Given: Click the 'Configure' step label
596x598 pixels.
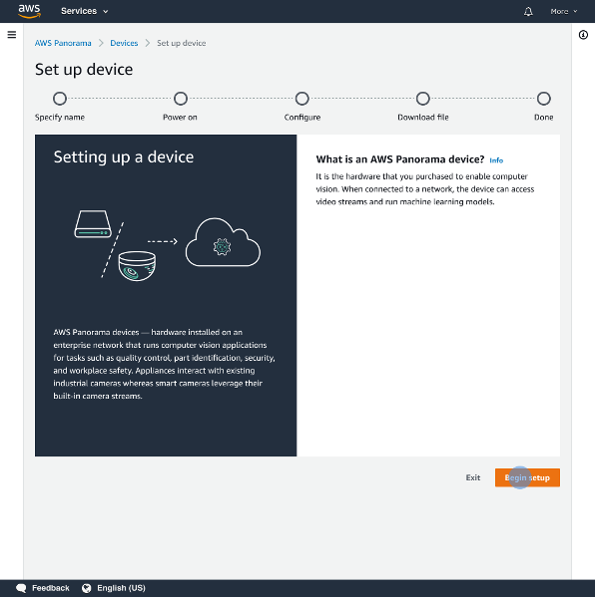Looking at the screenshot, I should [302, 118].
